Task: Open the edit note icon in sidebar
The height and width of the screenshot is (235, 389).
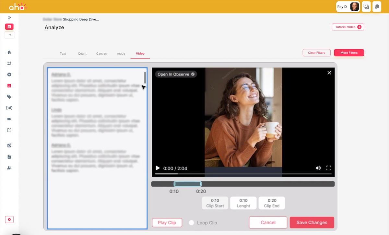Action: coord(9,145)
